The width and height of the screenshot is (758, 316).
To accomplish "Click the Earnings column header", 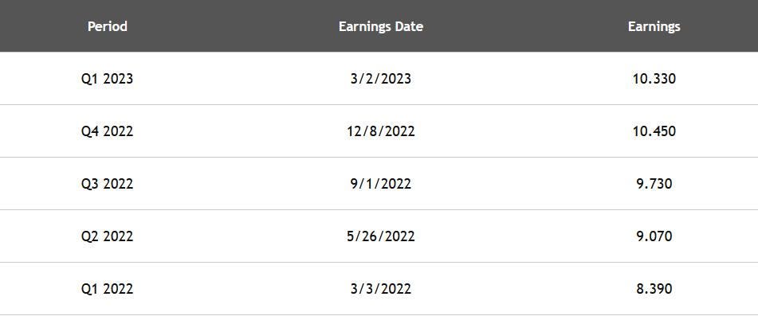I will click(x=654, y=27).
